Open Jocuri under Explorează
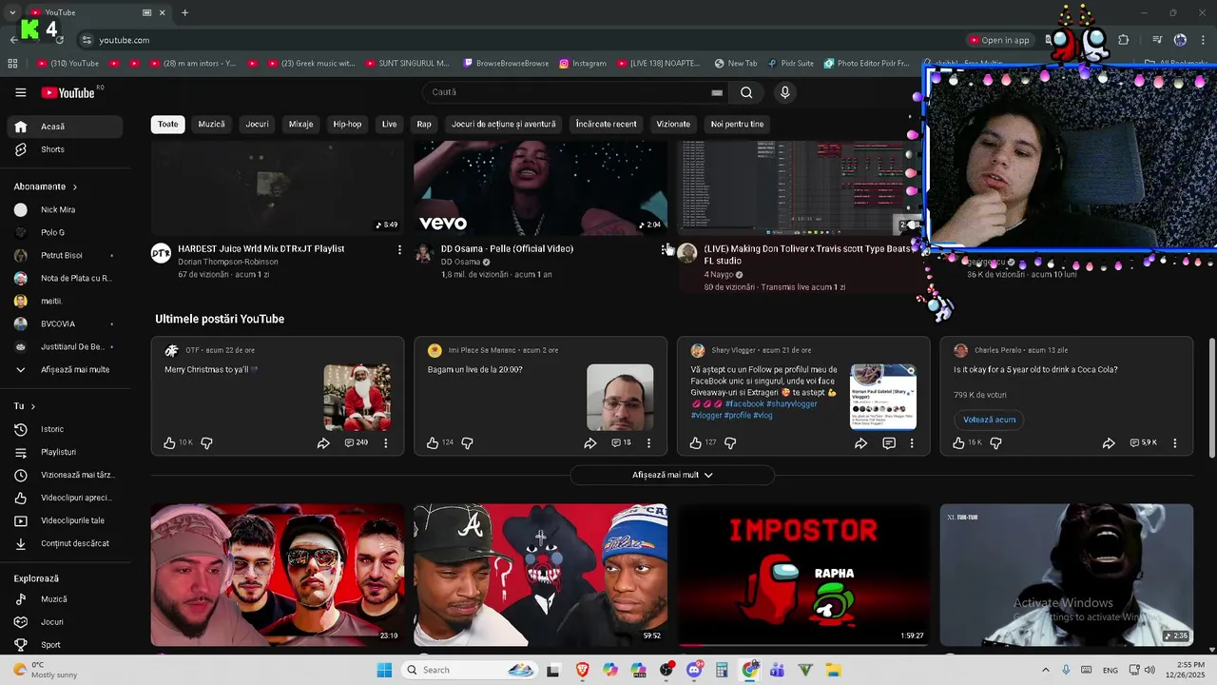 click(65, 622)
